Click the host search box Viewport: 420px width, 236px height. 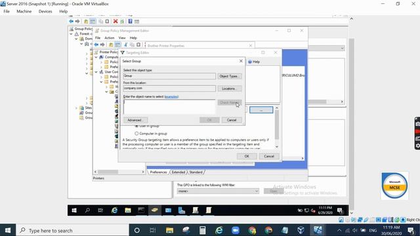[x=73, y=230]
